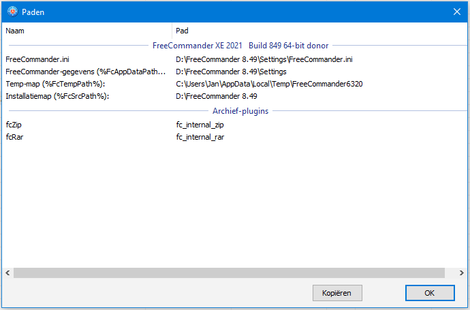Click the install path D:\FreeCommander 8.49
This screenshot has height=310, width=470.
point(217,96)
